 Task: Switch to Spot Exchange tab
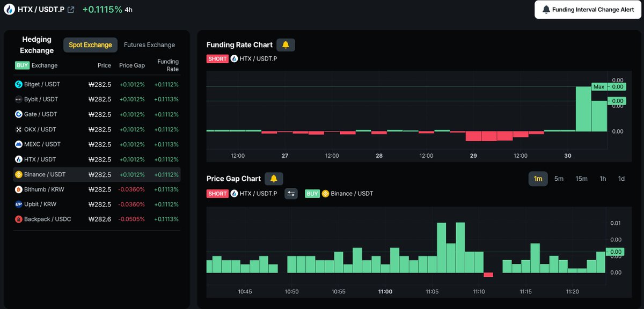(x=90, y=45)
